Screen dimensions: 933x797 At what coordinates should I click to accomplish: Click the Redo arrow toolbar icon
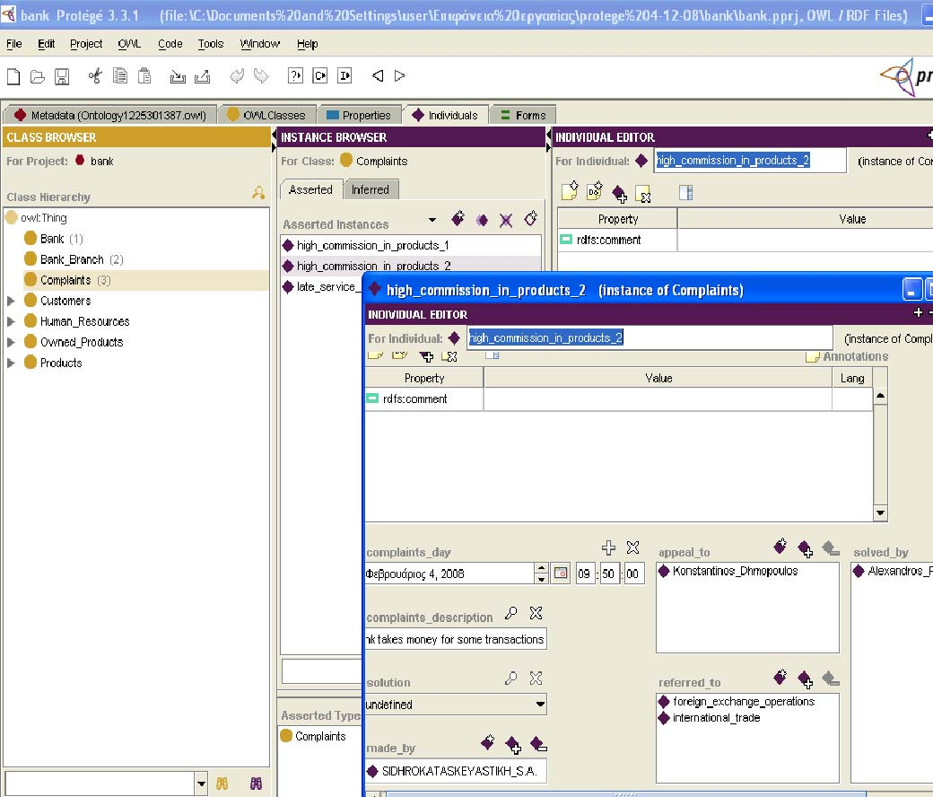coord(261,76)
